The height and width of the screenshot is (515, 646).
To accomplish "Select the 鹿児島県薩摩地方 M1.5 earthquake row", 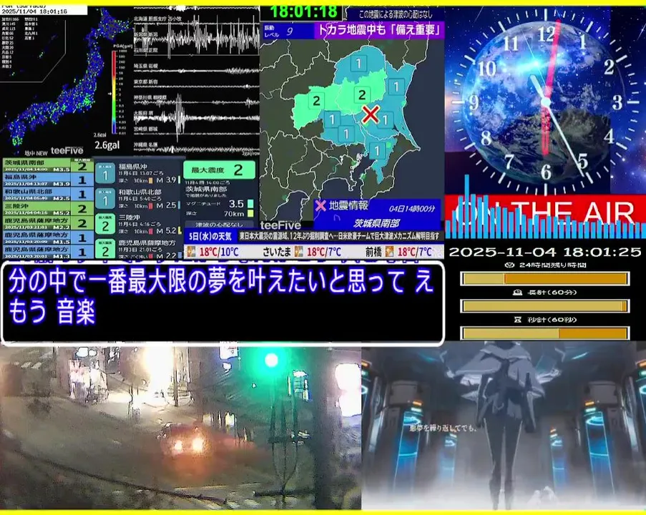I will 48,237.
